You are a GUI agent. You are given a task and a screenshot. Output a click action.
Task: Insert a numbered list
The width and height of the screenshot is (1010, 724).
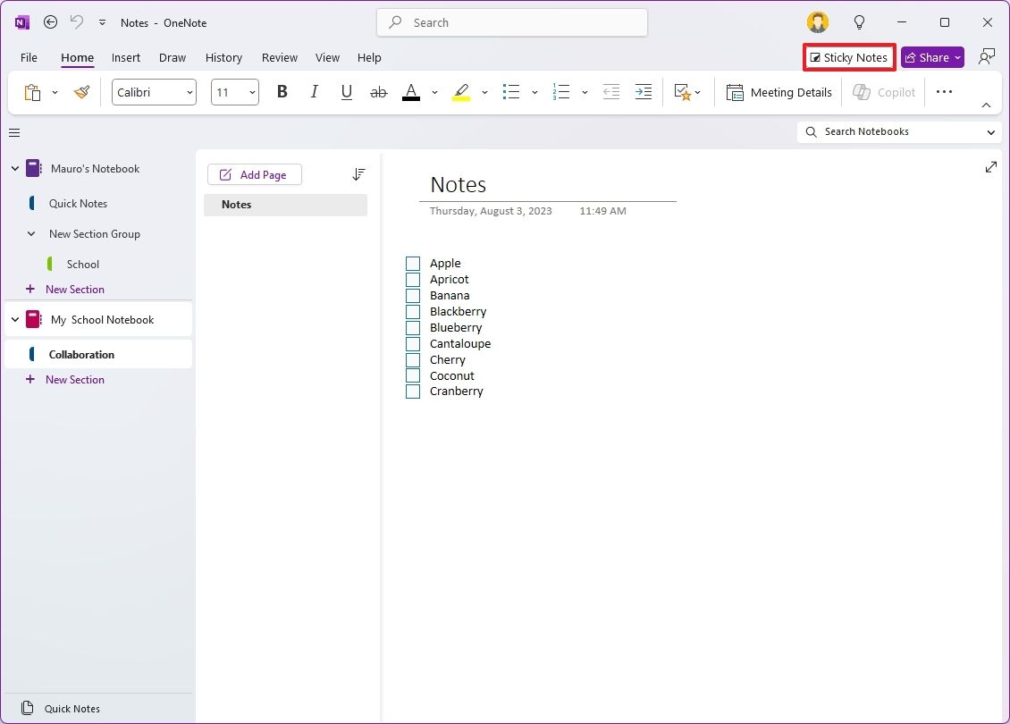click(561, 91)
